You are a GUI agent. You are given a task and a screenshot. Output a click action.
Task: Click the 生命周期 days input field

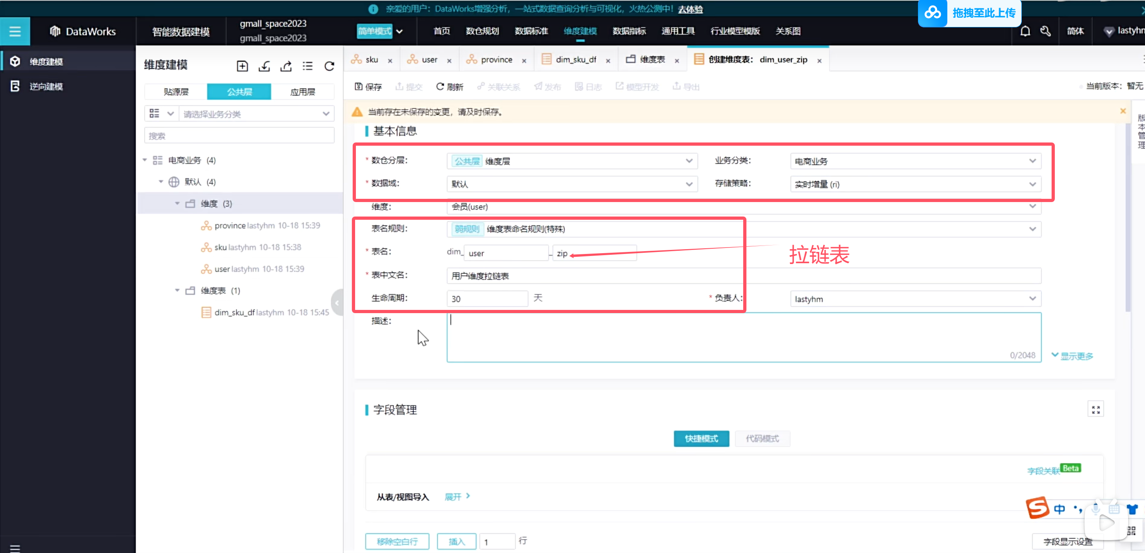pyautogui.click(x=487, y=299)
